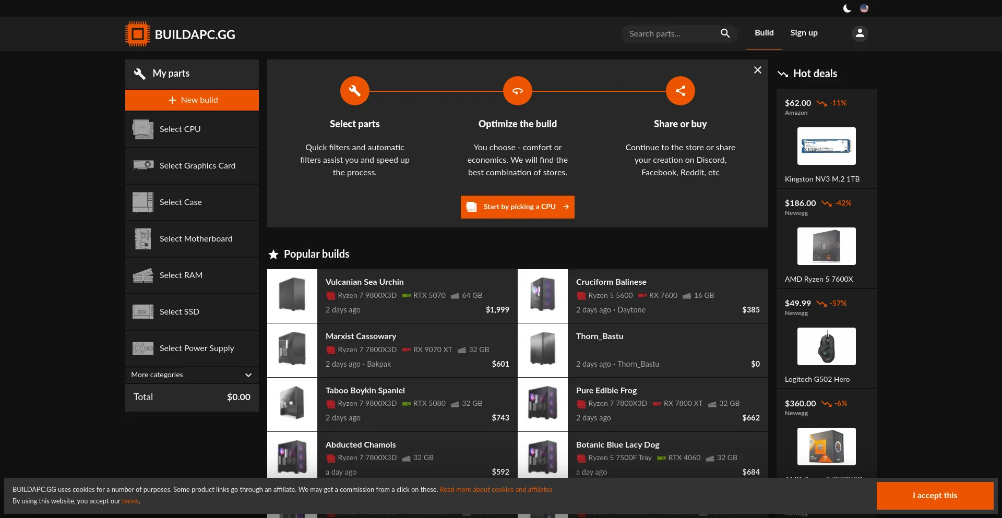Open the Build tab
Viewport: 1002px width, 518px height.
pyautogui.click(x=764, y=33)
